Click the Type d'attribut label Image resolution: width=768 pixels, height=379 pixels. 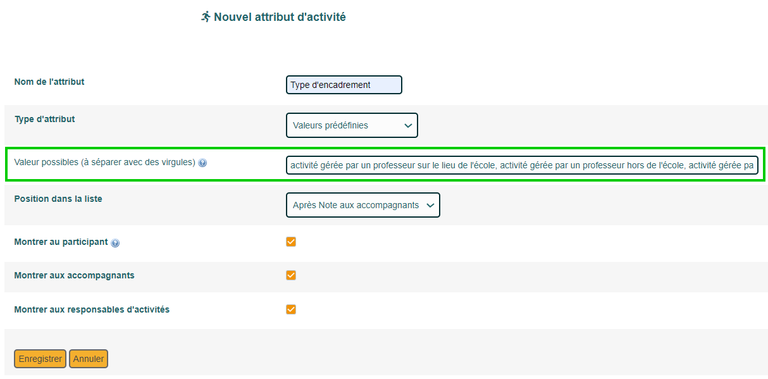point(44,119)
